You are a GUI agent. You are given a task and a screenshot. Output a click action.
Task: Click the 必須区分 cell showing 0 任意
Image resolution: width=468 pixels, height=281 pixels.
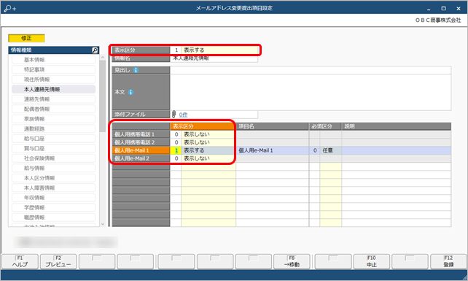[325, 150]
